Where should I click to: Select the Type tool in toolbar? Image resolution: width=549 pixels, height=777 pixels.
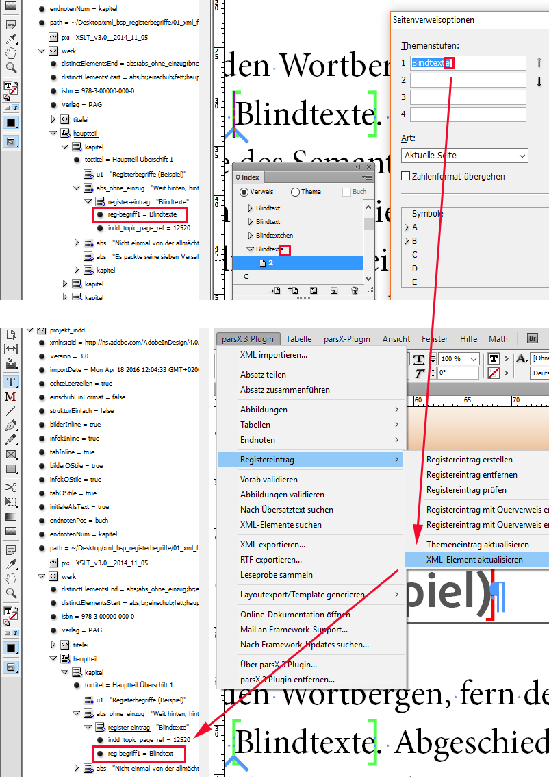pyautogui.click(x=10, y=382)
